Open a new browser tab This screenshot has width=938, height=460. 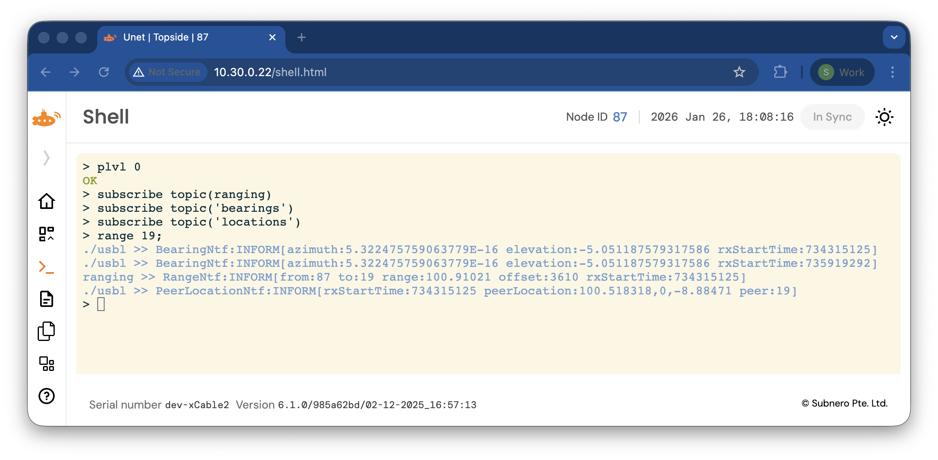[301, 38]
